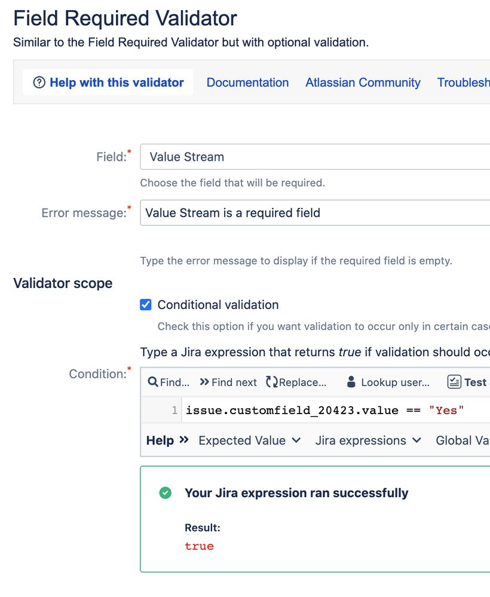Open the Global Variables help menu
Viewport: 490px width, 597px height.
pyautogui.click(x=463, y=440)
